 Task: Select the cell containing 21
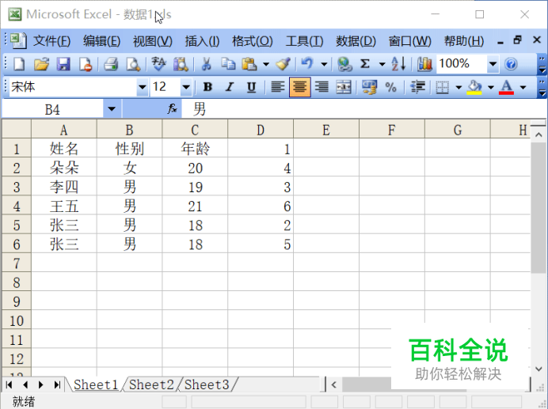click(195, 206)
